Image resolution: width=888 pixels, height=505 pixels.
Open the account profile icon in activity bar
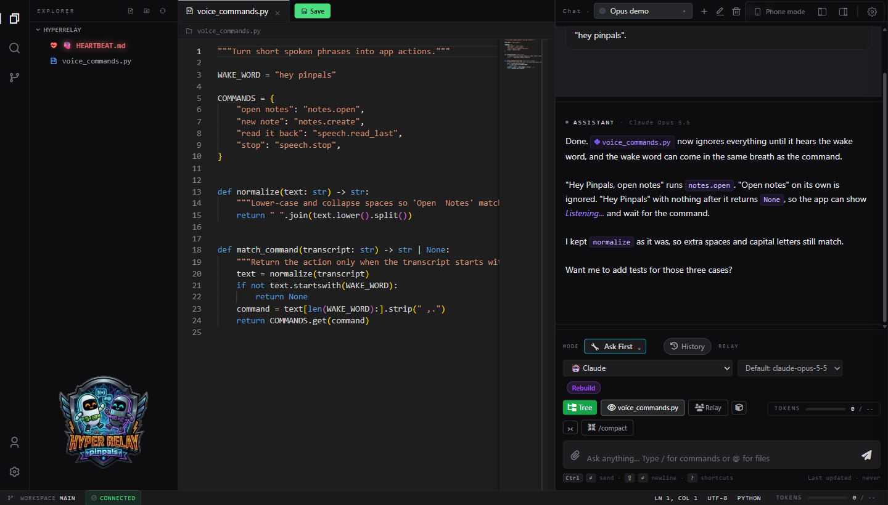[14, 442]
